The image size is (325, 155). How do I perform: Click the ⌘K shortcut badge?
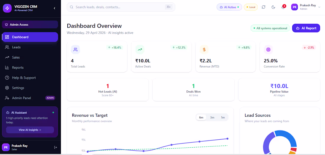pyautogui.click(x=168, y=7)
